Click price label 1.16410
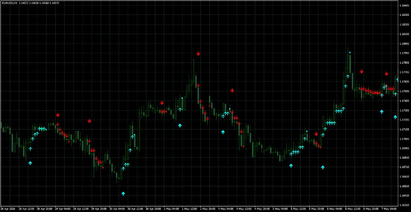 [404, 196]
